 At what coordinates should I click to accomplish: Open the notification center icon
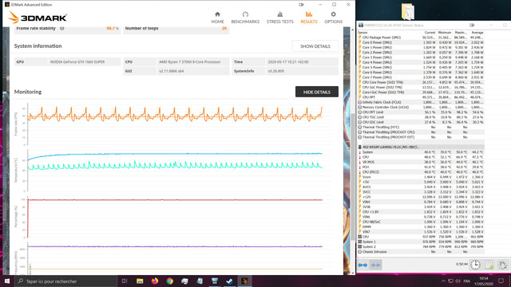coord(501,281)
